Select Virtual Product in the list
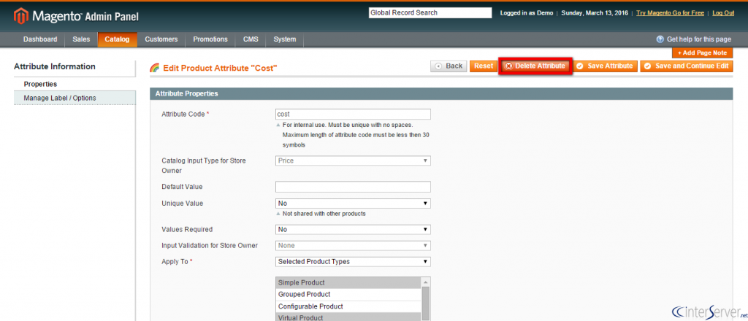 (348, 317)
